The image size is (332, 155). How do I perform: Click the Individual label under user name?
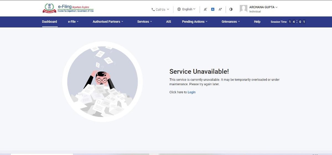click(x=255, y=12)
